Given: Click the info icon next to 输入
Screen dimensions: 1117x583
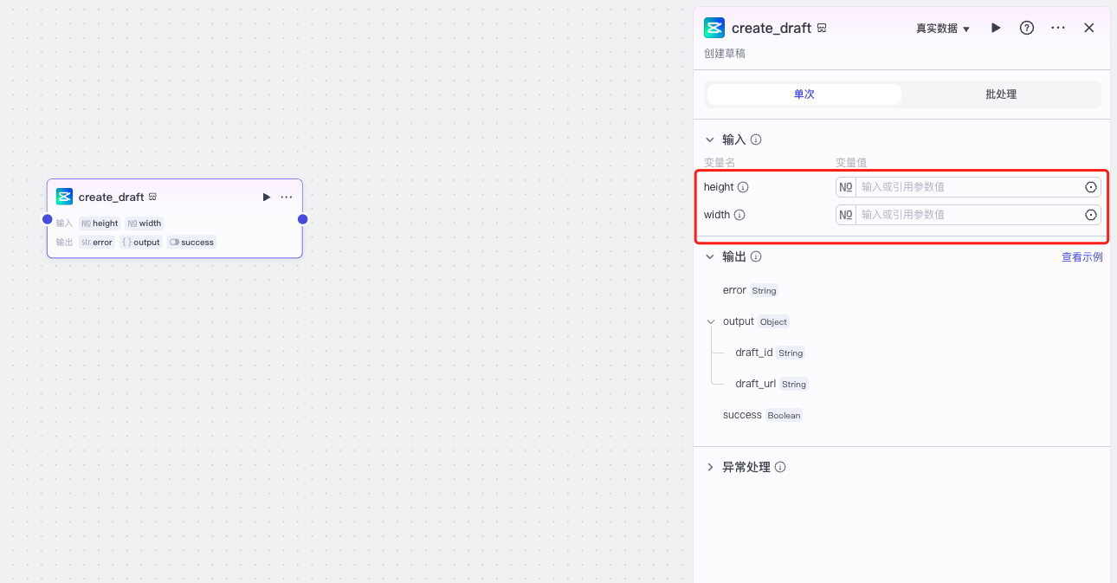Looking at the screenshot, I should tap(756, 139).
